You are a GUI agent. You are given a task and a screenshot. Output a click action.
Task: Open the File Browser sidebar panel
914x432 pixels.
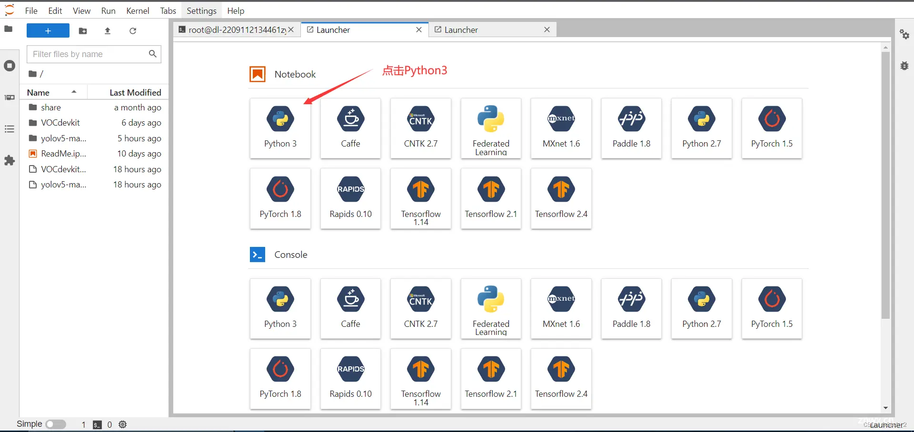(x=9, y=29)
